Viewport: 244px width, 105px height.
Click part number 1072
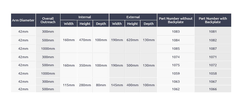(213, 65)
